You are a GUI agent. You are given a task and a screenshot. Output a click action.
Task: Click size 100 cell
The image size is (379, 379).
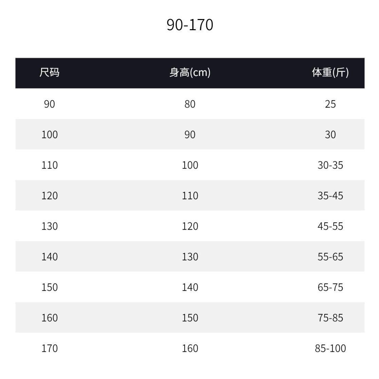coord(50,134)
